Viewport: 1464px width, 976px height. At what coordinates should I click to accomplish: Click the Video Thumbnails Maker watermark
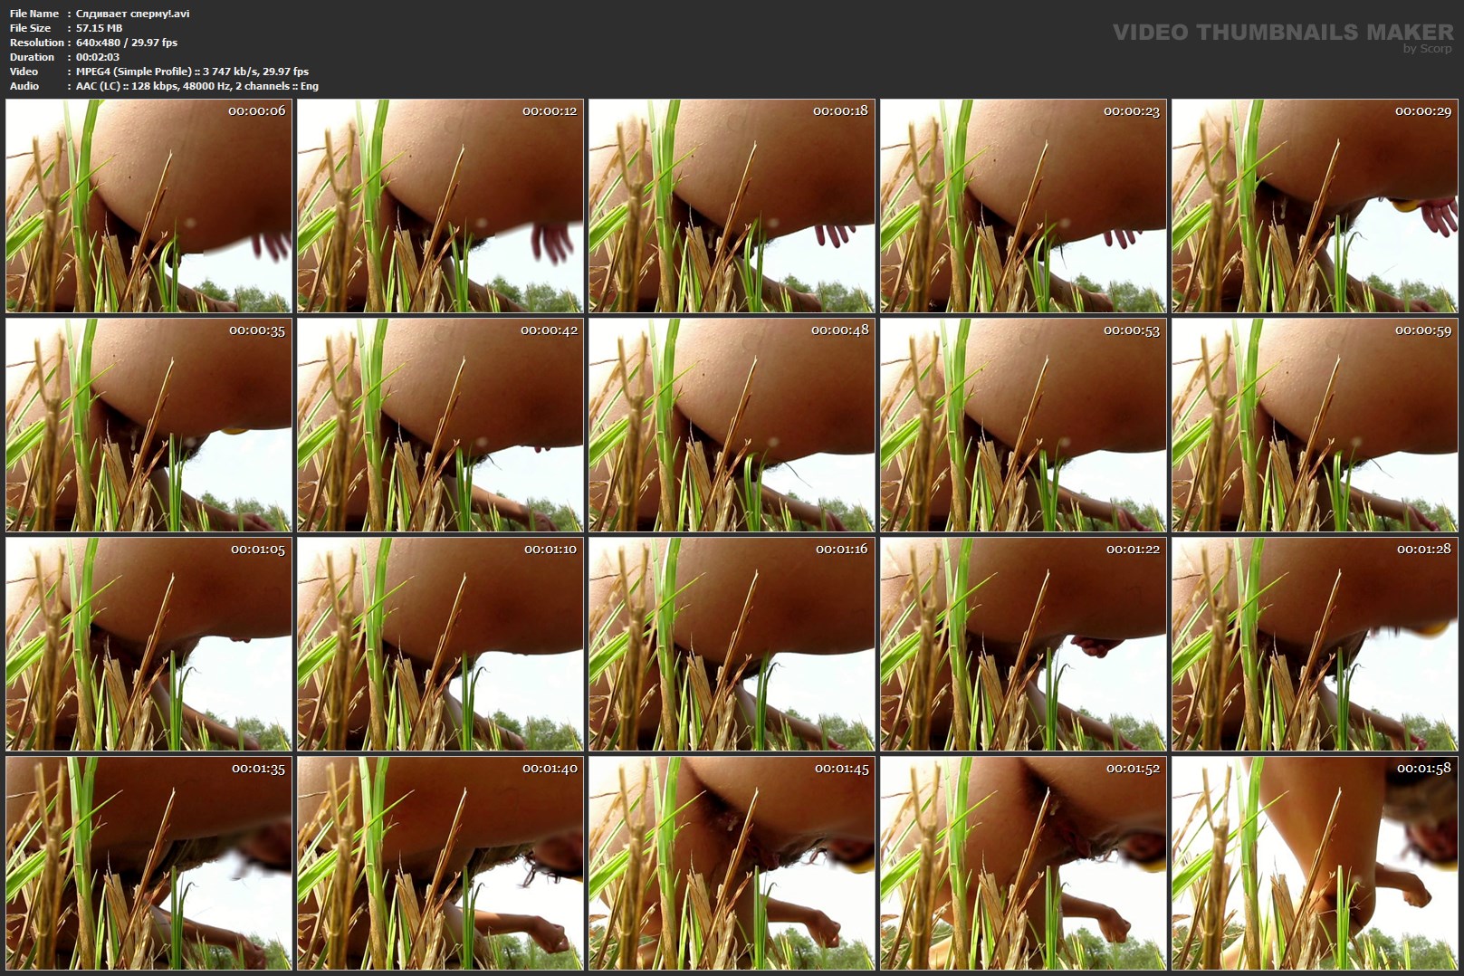click(x=1282, y=32)
